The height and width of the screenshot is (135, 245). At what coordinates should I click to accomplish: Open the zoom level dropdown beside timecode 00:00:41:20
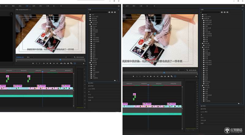click(30, 57)
